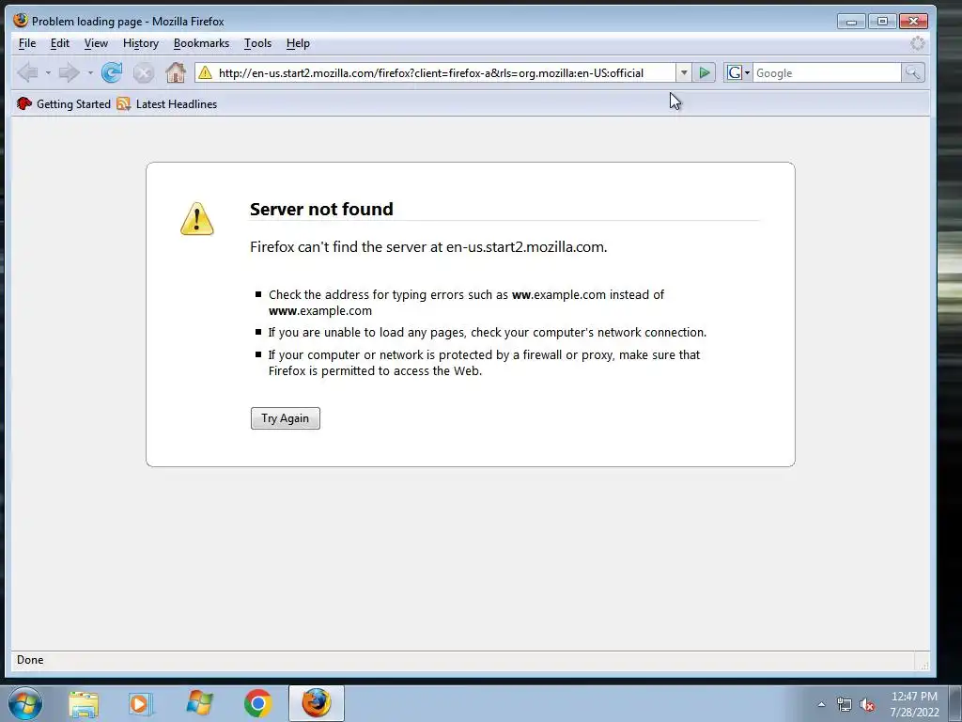Click the bullet about checking network connection
The height and width of the screenshot is (722, 962).
pyautogui.click(x=488, y=332)
